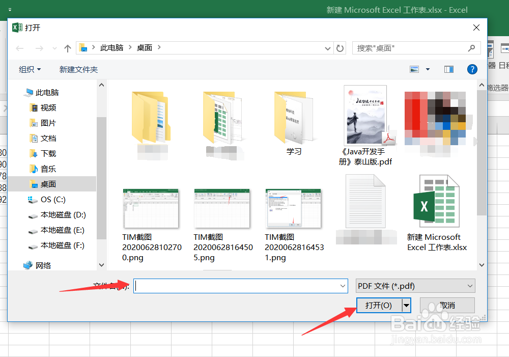Expand the view options dropdown arrow
Image resolution: width=509 pixels, height=357 pixels.
[x=428, y=69]
